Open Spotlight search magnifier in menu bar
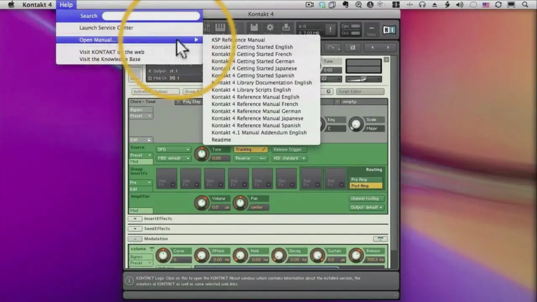The width and height of the screenshot is (537, 302). tap(525, 5)
